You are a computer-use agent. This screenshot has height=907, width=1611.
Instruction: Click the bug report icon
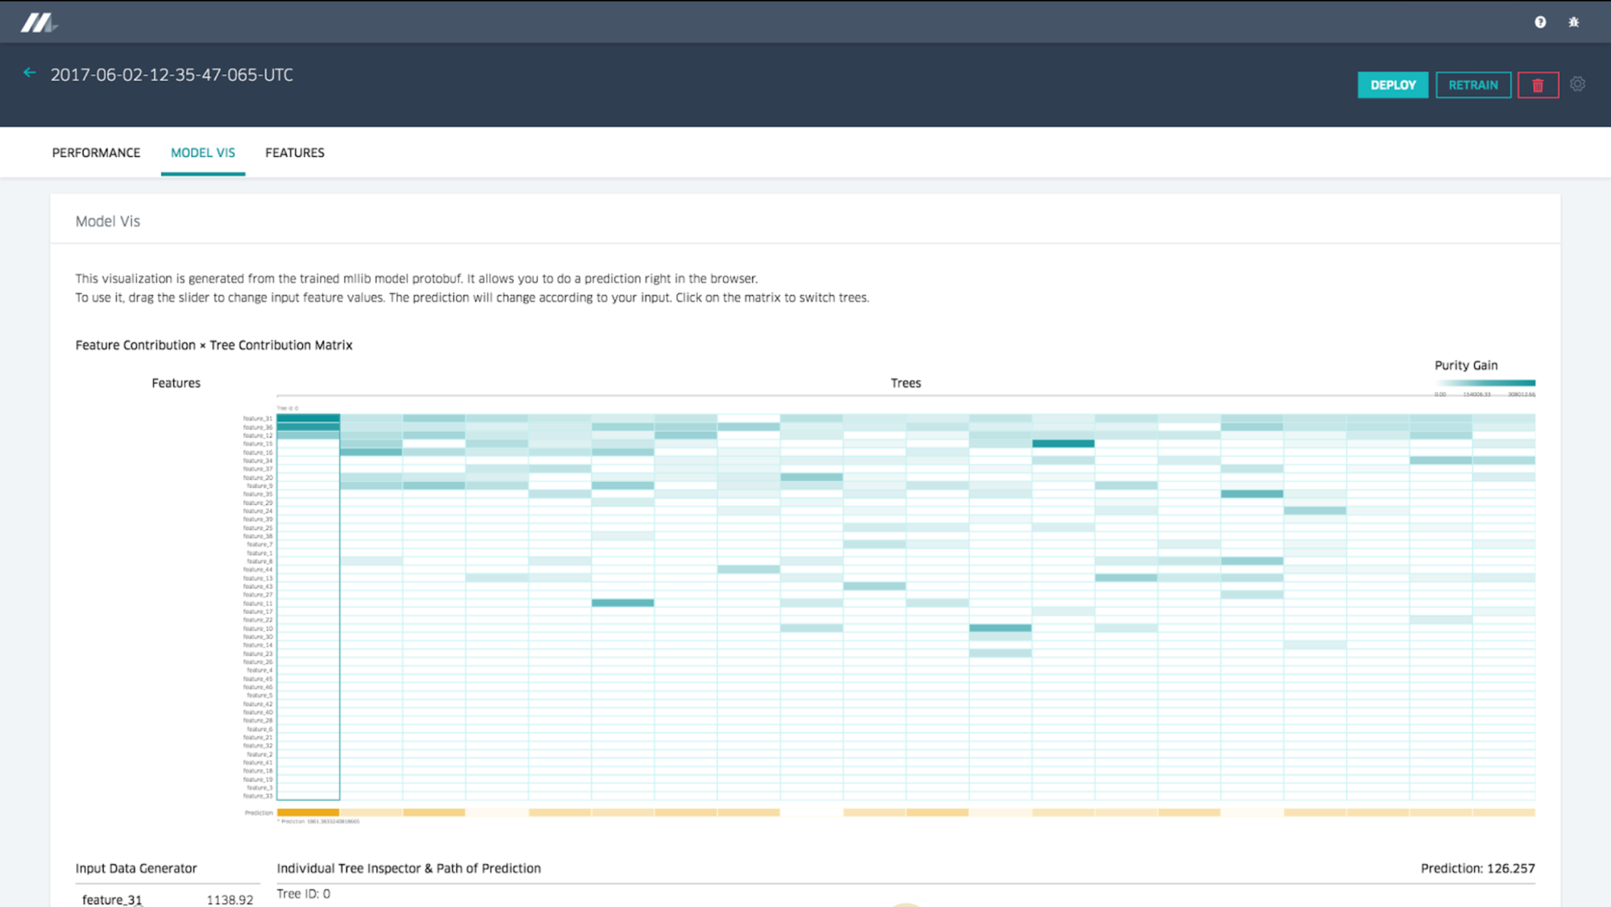[x=1574, y=23]
